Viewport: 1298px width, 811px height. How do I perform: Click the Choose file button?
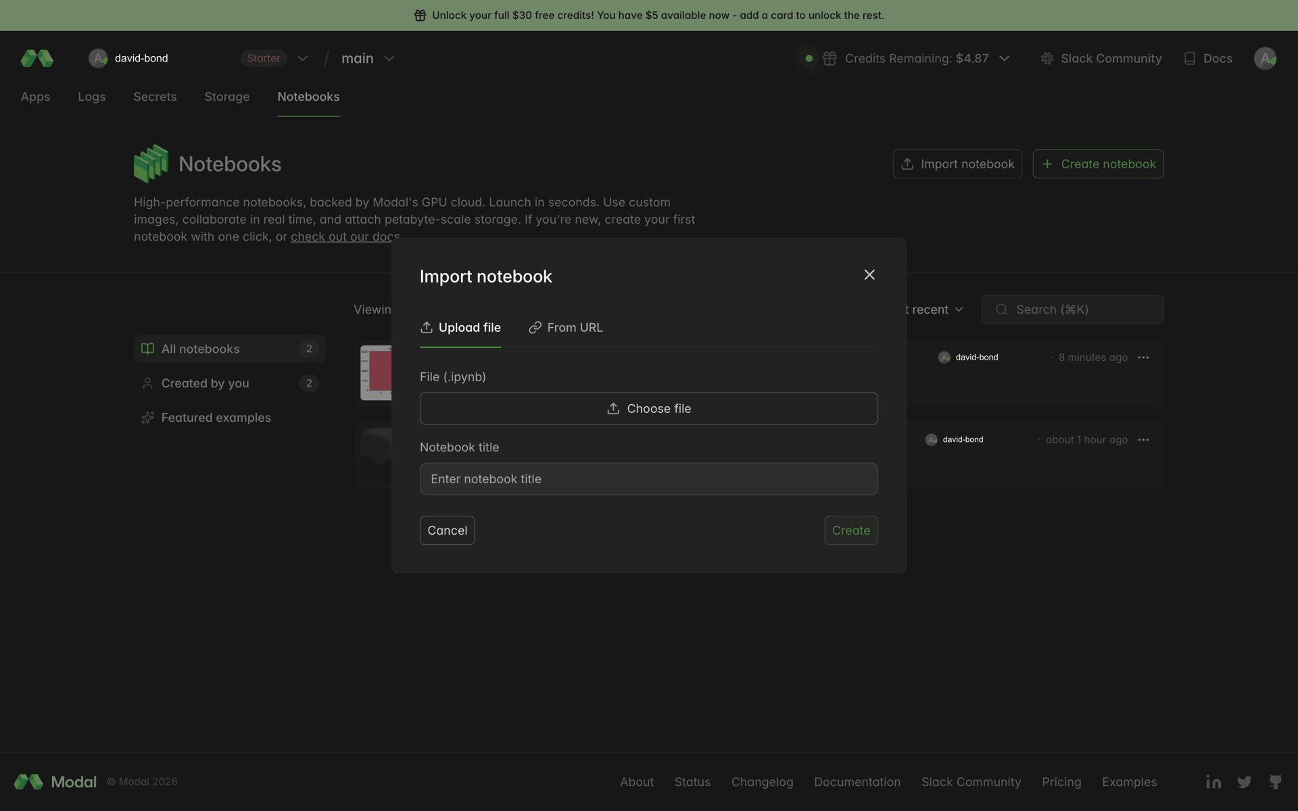point(649,408)
